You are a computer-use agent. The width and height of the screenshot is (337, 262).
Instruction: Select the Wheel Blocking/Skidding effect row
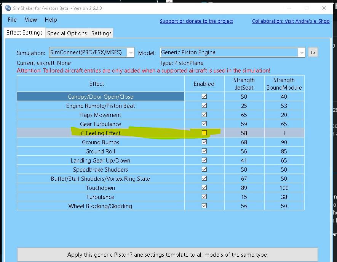(x=101, y=206)
